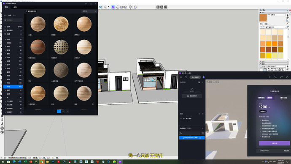Click the path tool icon in render toolbar
Screen dimensions: 291x164
275,77
